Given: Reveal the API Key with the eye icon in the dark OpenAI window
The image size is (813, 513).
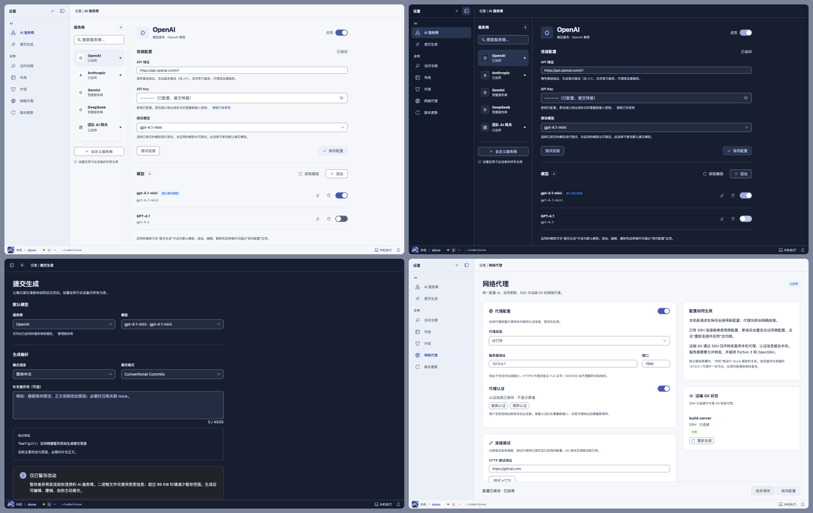Looking at the screenshot, I should coord(746,98).
